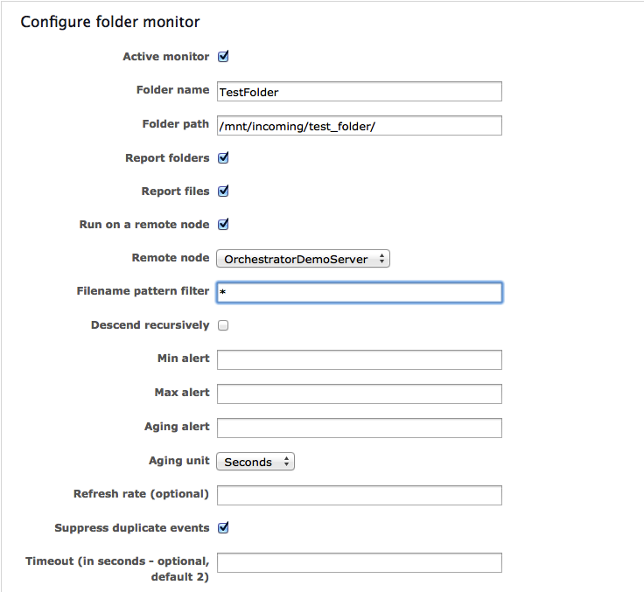Click the Folder path label text
Viewport: 644px width, 592px height.
click(175, 124)
